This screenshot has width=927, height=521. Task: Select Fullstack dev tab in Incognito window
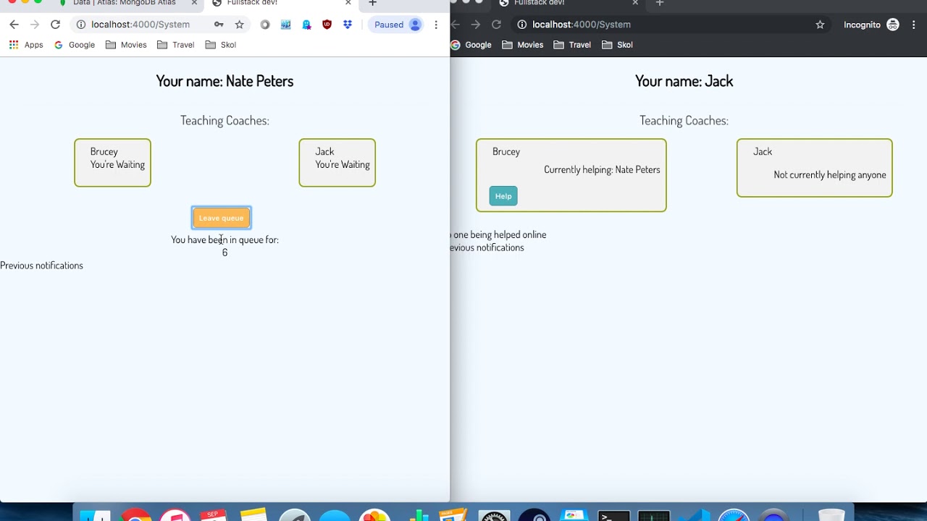568,4
